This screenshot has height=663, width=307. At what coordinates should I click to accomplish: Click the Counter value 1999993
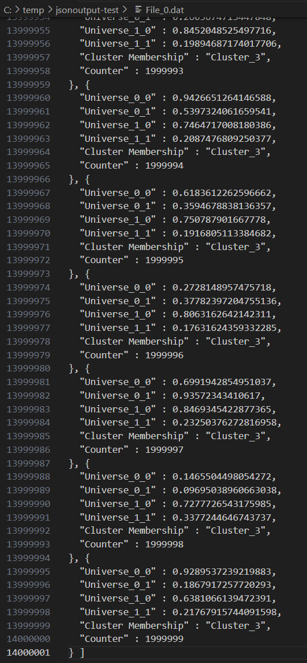tap(164, 71)
